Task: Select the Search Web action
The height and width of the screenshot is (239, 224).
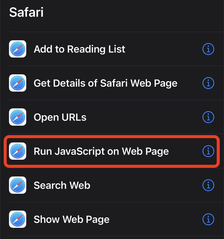Action: click(62, 185)
